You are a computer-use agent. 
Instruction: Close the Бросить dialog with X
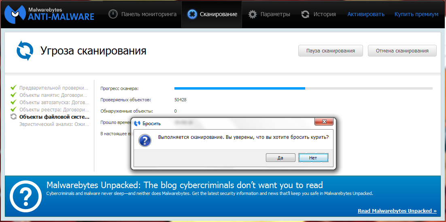[x=324, y=122]
